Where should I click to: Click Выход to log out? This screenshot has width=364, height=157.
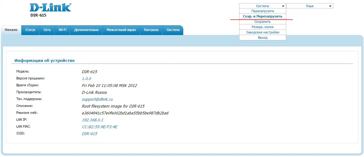[x=263, y=38]
